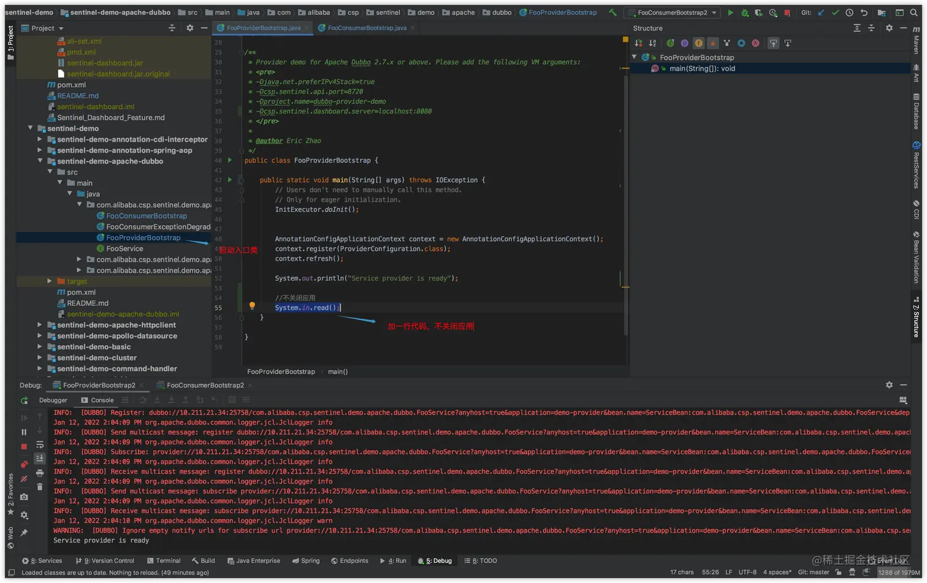Screen dimensions: 927x583
Task: Click intention lightbulb on line 55
Action: click(x=251, y=305)
